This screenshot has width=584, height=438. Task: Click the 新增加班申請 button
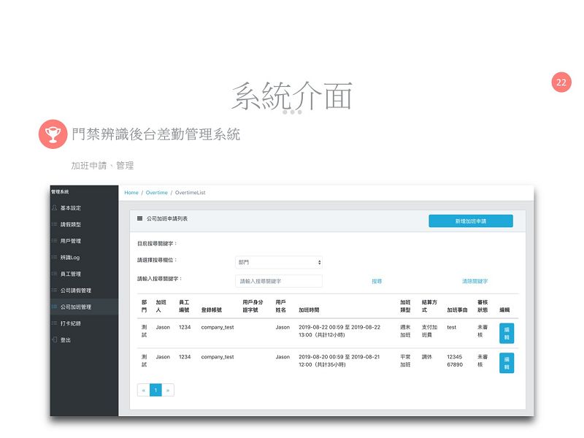coord(471,221)
